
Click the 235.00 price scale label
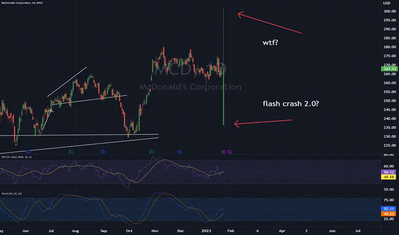point(390,127)
